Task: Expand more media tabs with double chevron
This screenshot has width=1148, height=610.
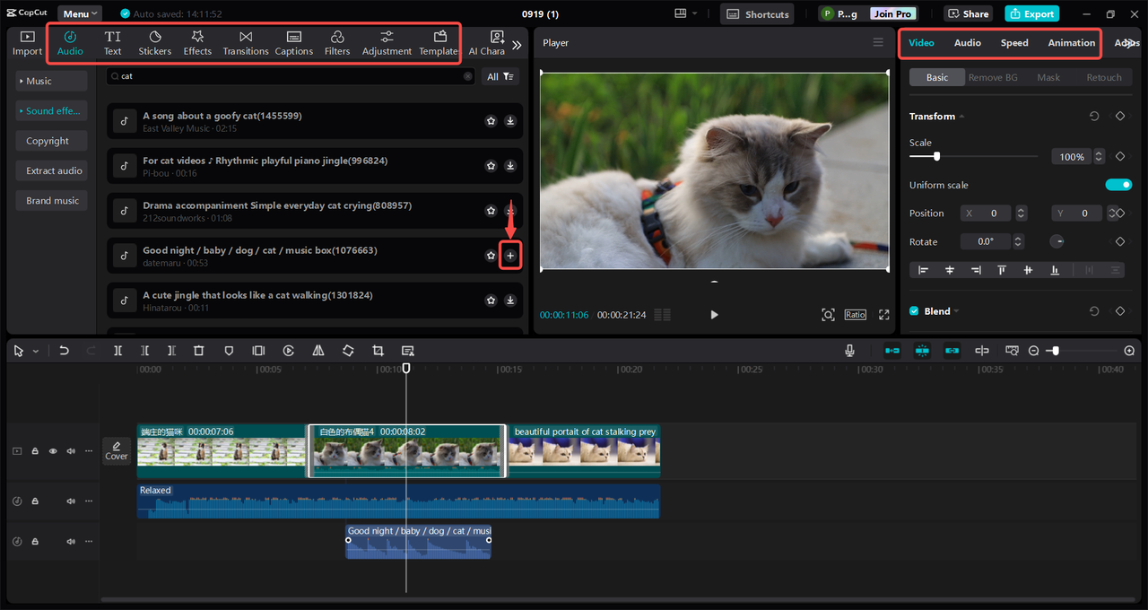Action: 517,45
